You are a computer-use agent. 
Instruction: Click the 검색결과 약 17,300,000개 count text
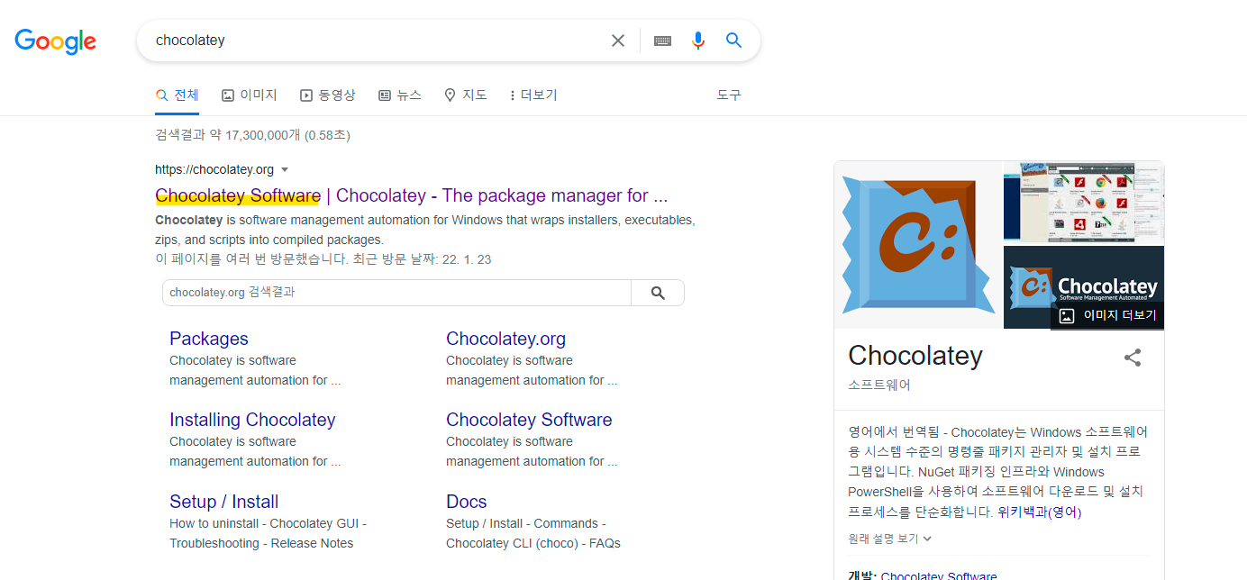pyautogui.click(x=252, y=135)
